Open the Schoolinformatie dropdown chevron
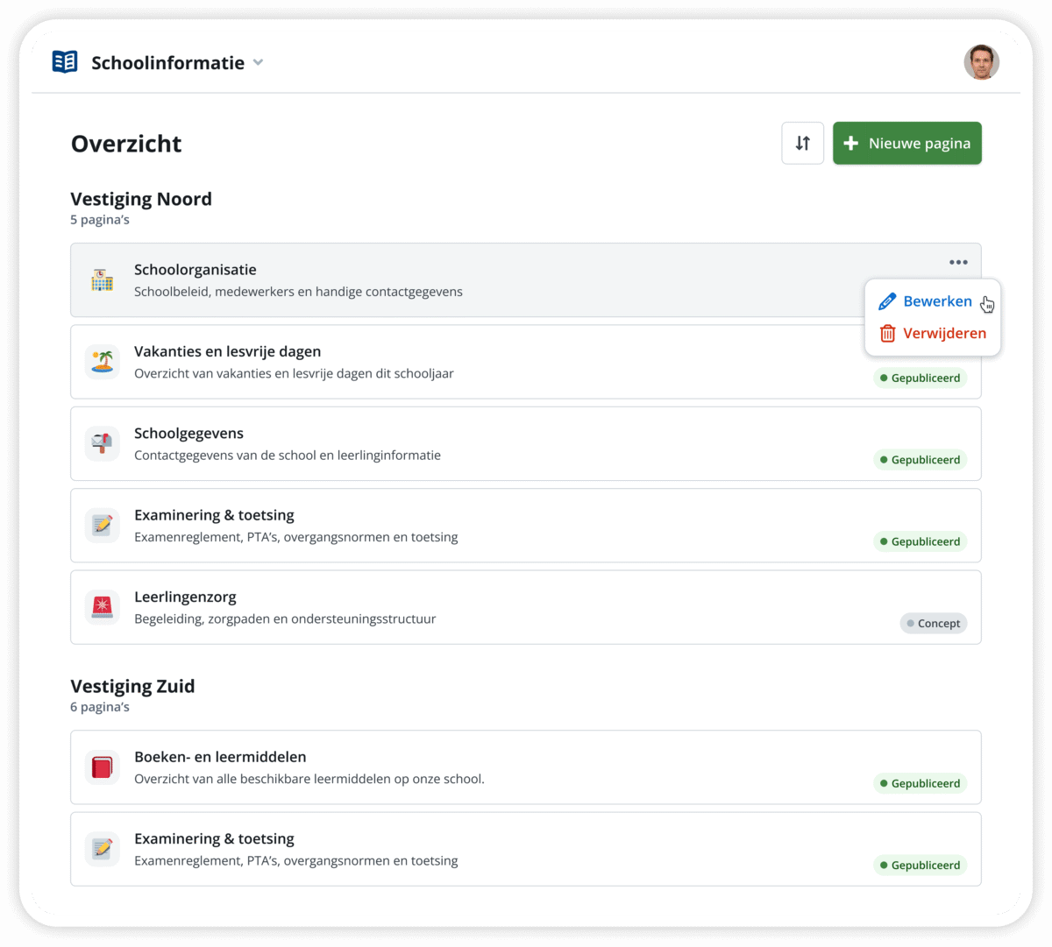The height and width of the screenshot is (947, 1052). tap(258, 62)
